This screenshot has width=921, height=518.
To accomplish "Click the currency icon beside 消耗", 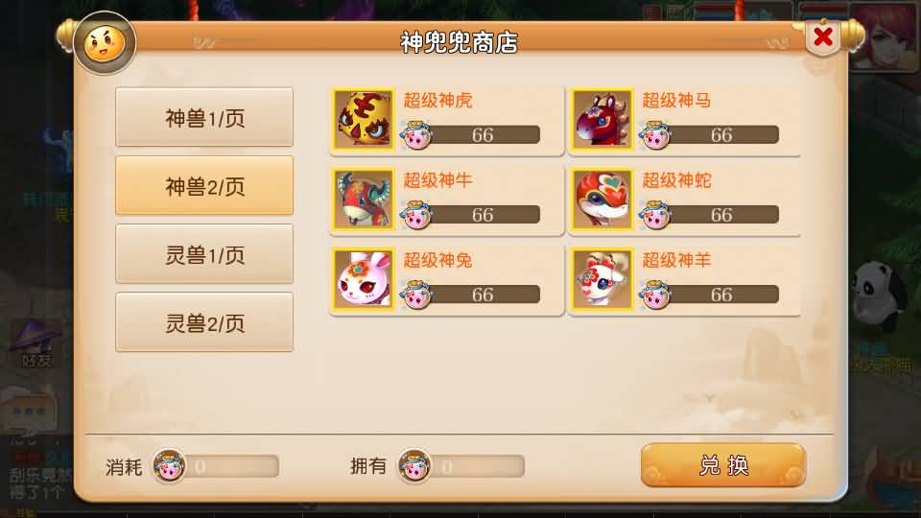I will [x=169, y=465].
